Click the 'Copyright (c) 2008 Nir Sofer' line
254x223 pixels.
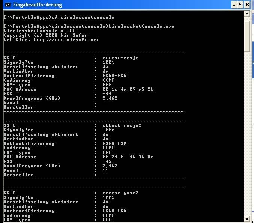(x=45, y=35)
